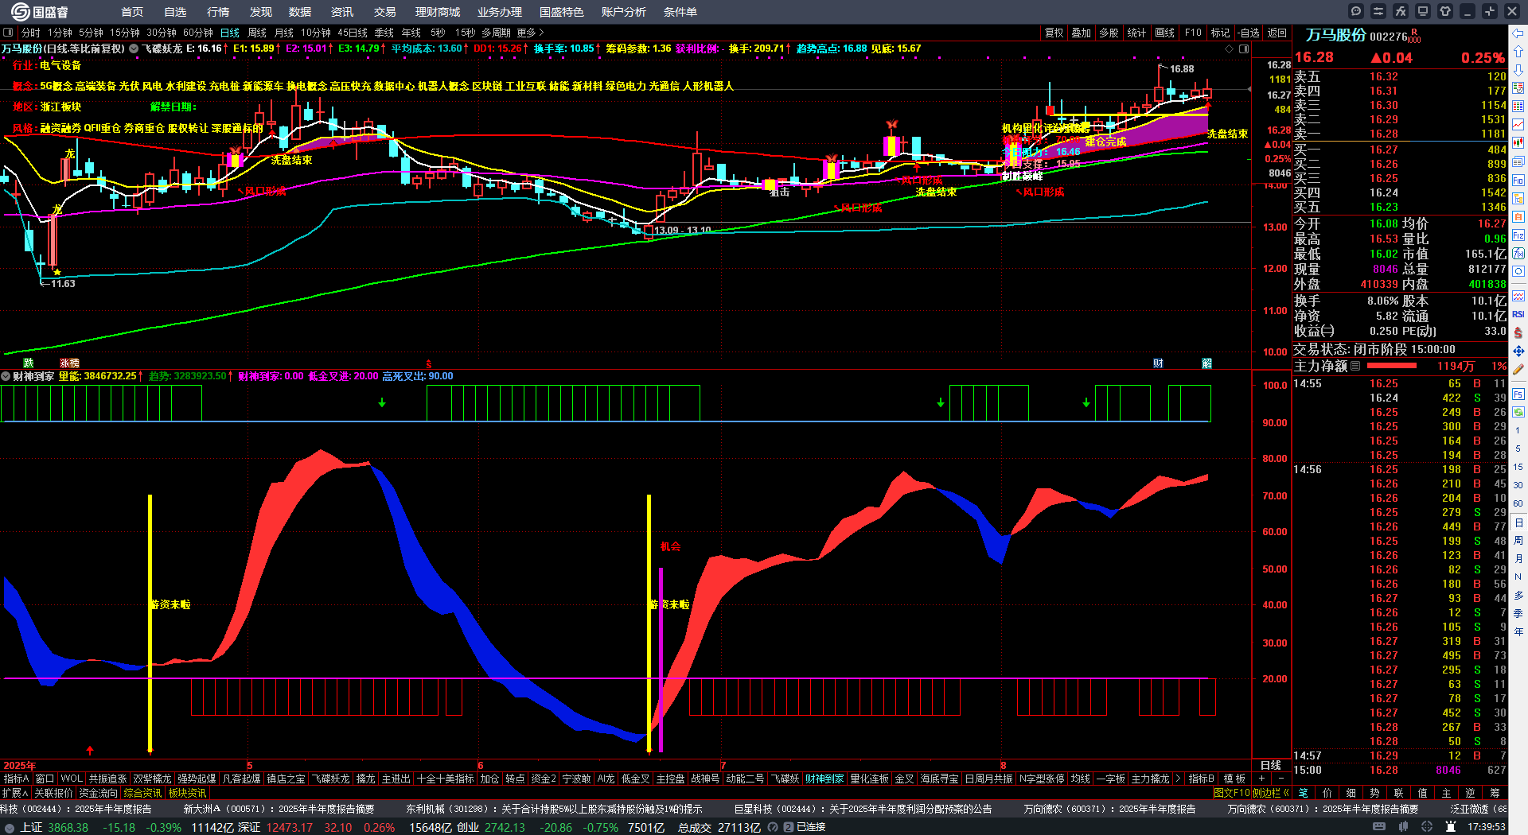This screenshot has width=1528, height=835.
Task: Select the 笔 tick detail tab
Action: pos(1304,793)
